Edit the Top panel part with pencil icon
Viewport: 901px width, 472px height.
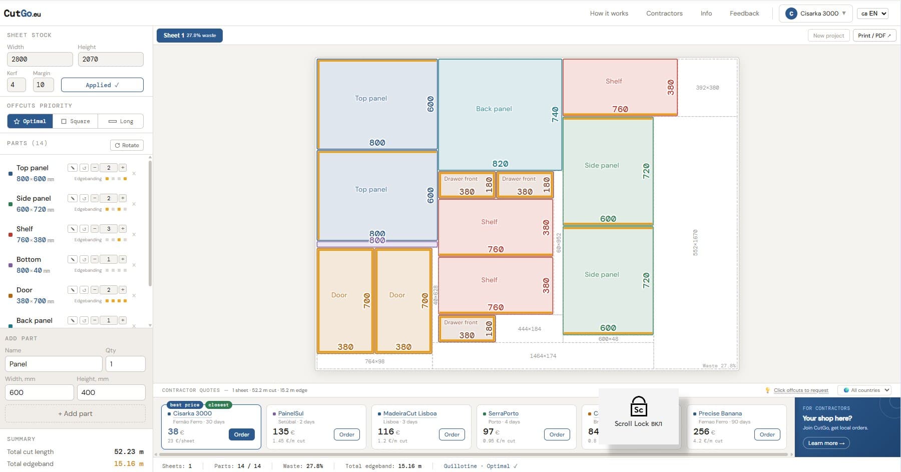pyautogui.click(x=73, y=168)
